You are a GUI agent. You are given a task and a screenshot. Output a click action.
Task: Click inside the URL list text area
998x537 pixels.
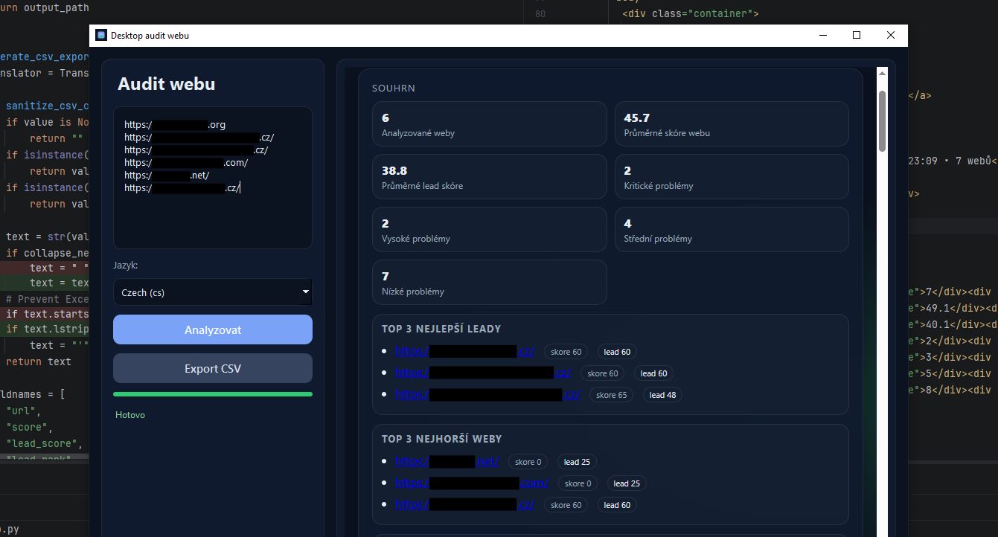(213, 178)
